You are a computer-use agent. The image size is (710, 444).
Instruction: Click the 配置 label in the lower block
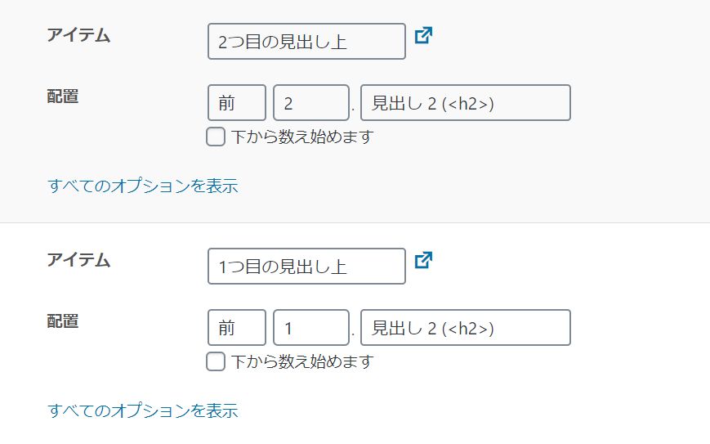point(63,321)
